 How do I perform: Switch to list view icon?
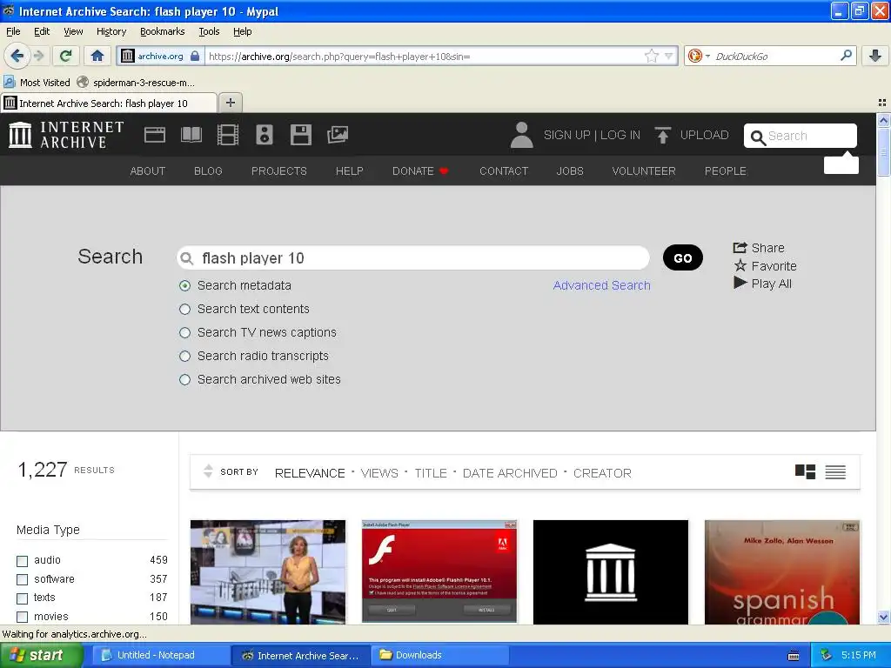pos(835,471)
